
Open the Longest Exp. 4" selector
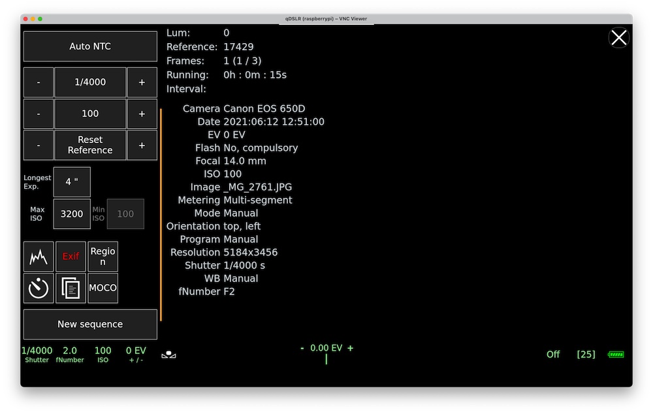coord(72,182)
